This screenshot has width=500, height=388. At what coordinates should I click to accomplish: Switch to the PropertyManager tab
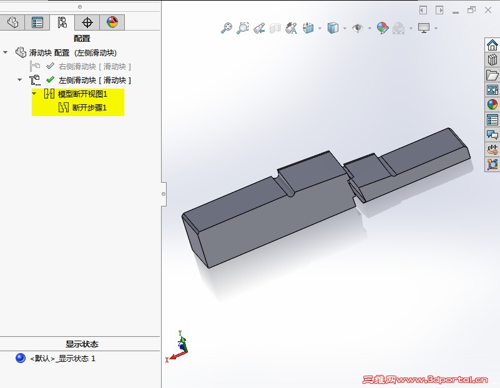tap(37, 22)
